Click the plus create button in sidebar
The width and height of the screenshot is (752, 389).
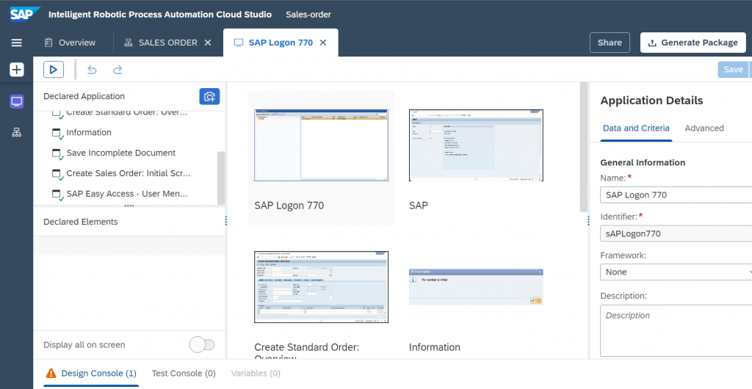16,70
